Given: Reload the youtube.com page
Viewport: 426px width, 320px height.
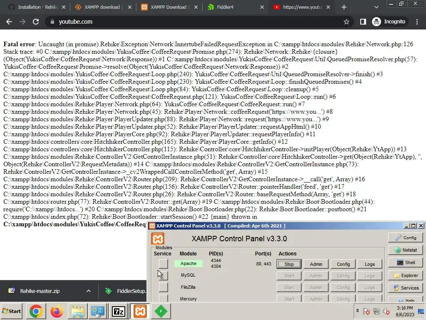Looking at the screenshot, I should coord(36,22).
